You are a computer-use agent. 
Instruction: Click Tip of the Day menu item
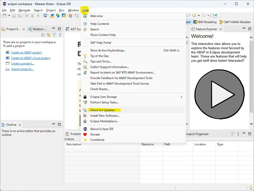point(134,56)
